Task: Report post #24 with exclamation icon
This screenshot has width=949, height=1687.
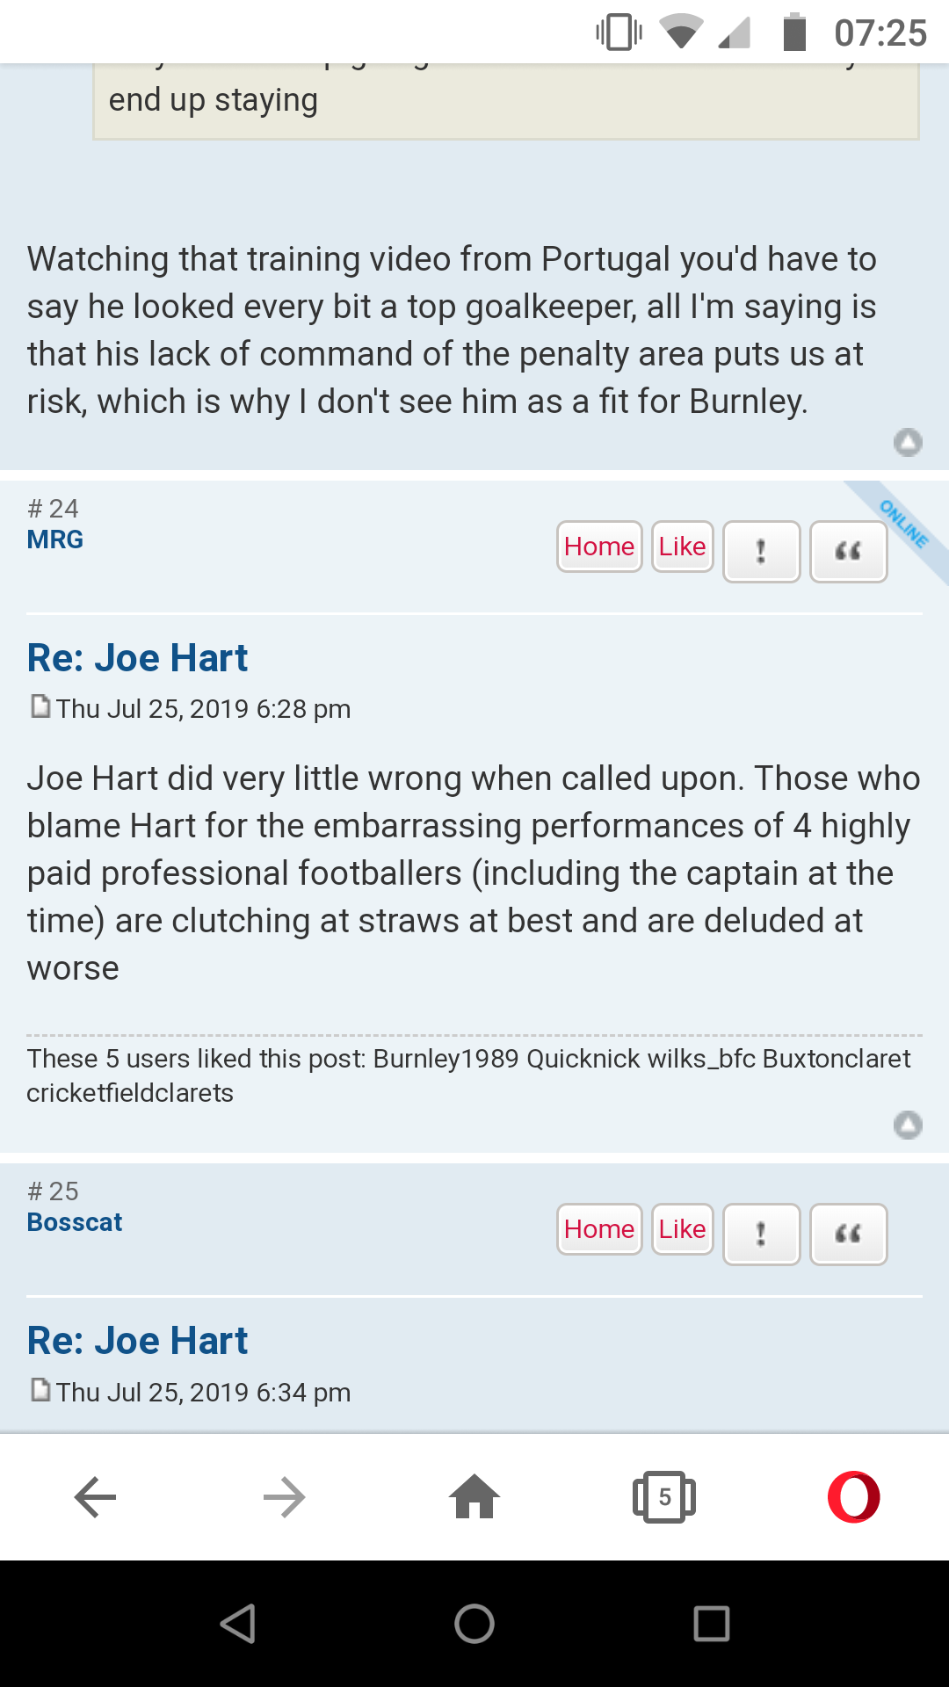Action: (x=761, y=552)
